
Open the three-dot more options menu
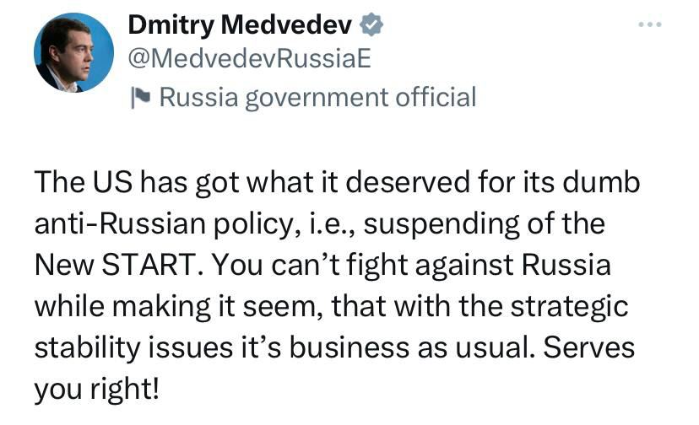click(x=649, y=24)
